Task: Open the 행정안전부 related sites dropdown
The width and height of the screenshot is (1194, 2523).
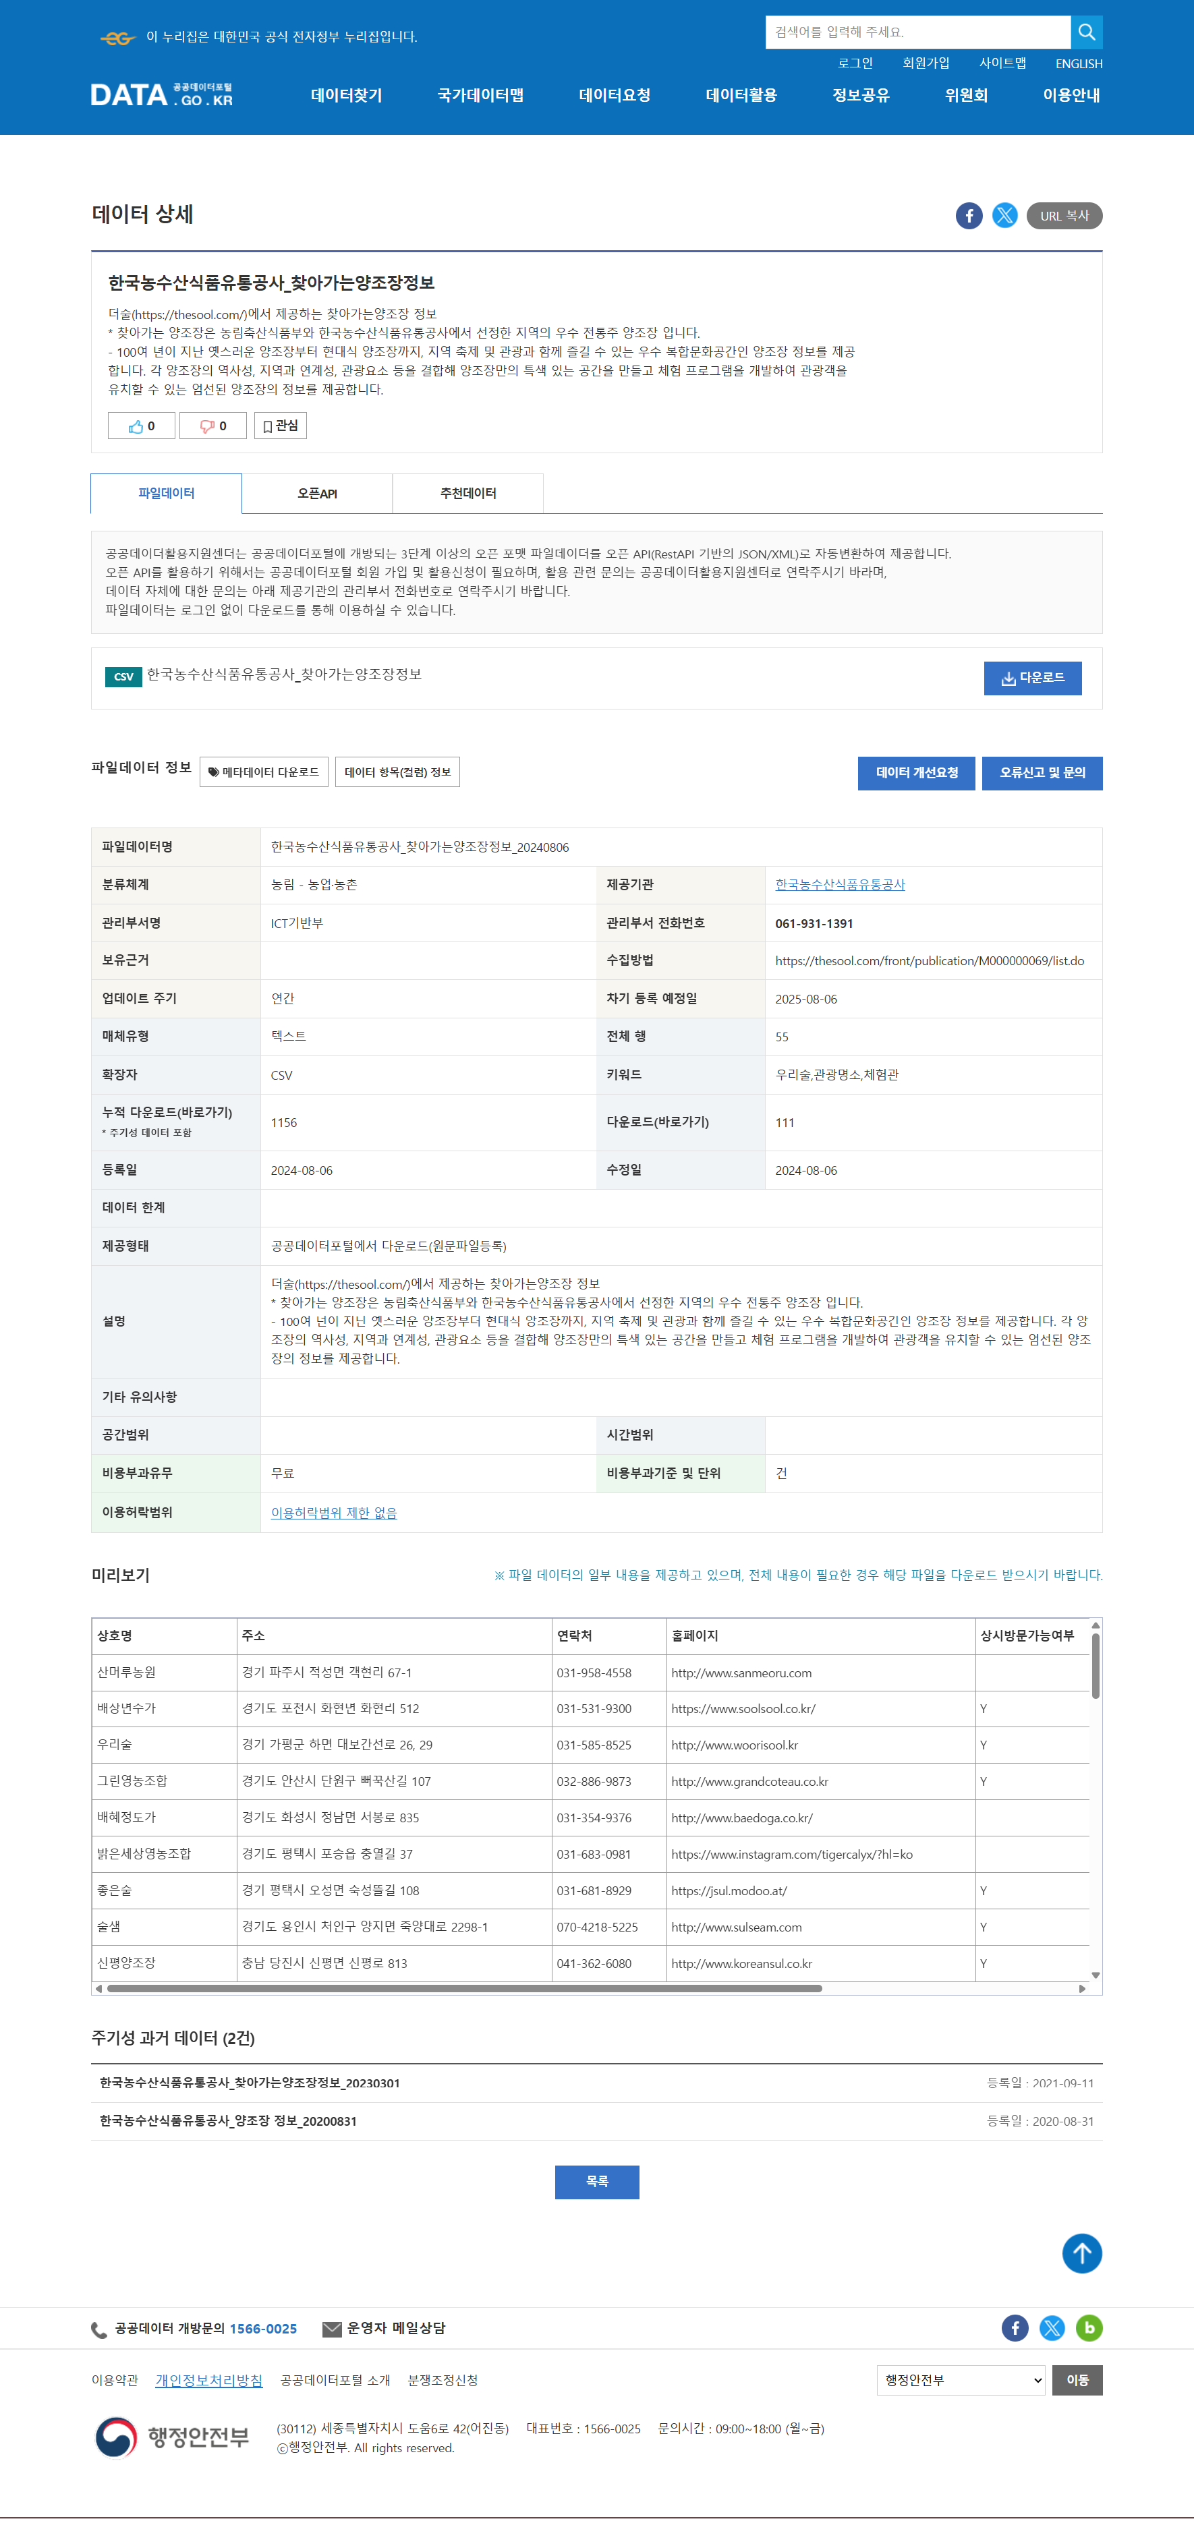Action: pos(960,2380)
